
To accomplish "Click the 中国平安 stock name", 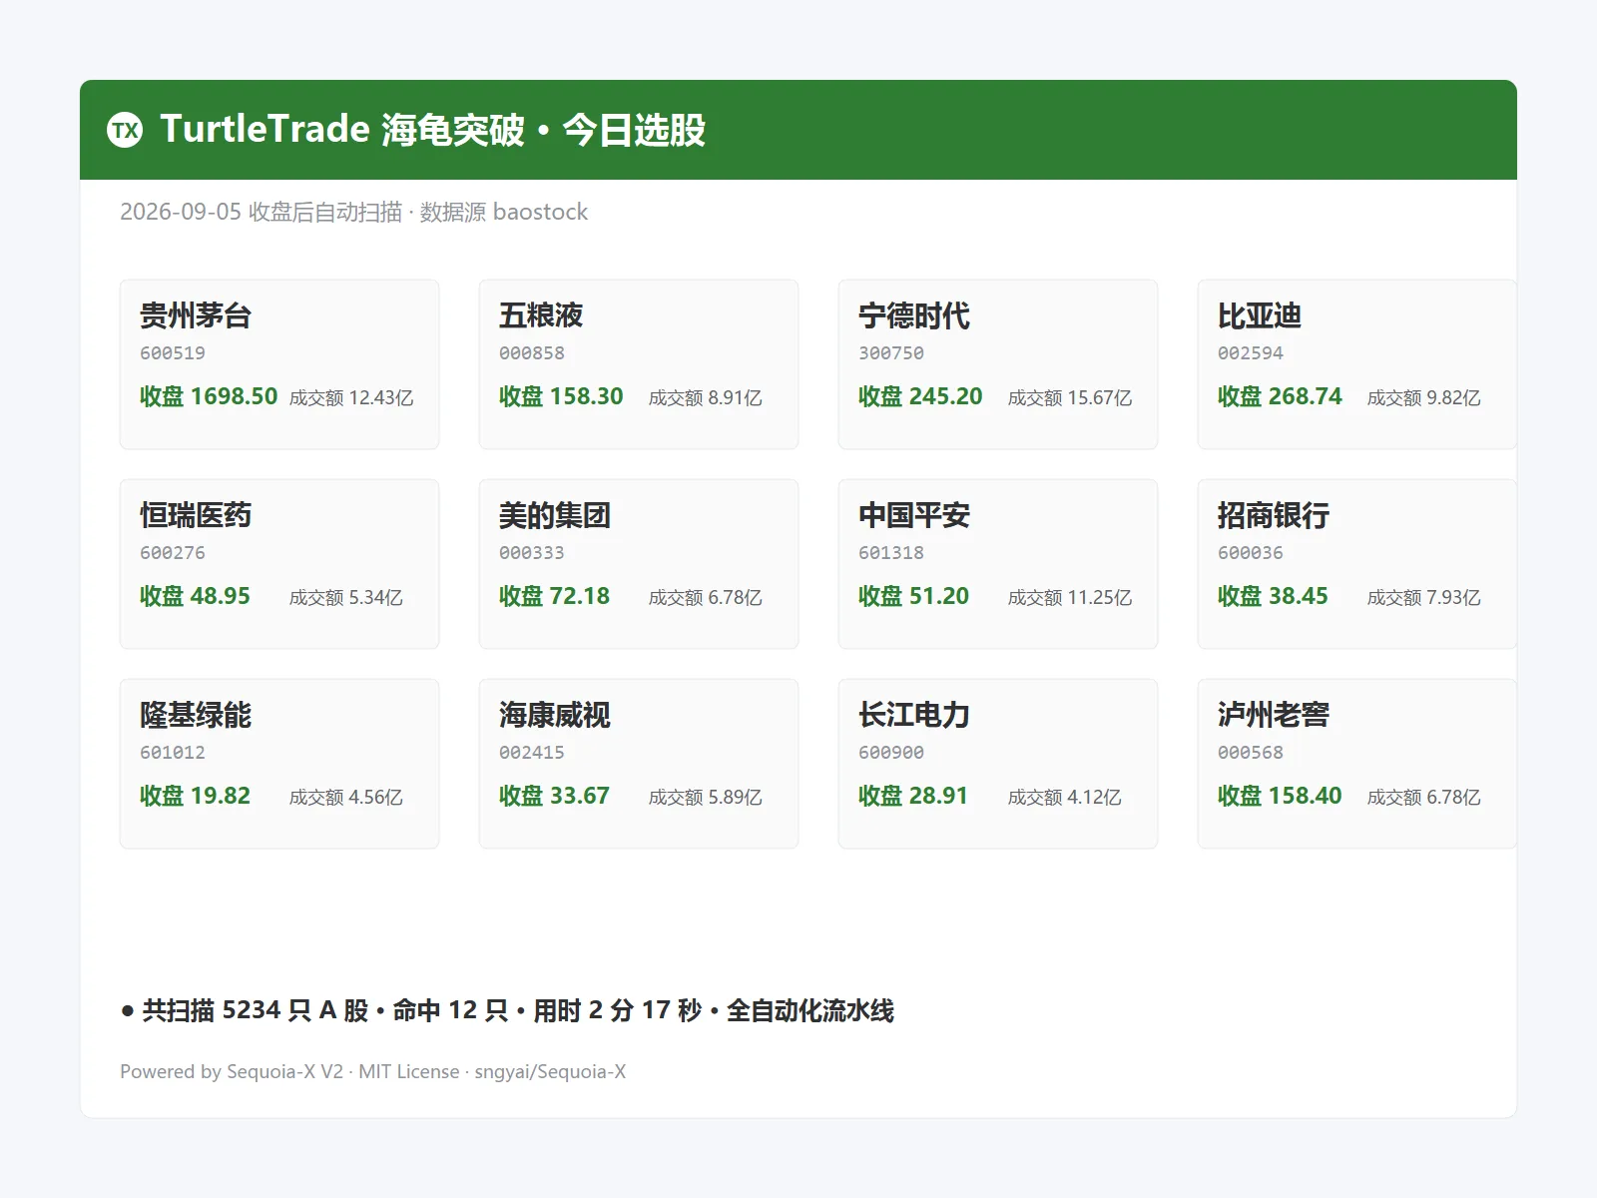I will click(x=914, y=515).
